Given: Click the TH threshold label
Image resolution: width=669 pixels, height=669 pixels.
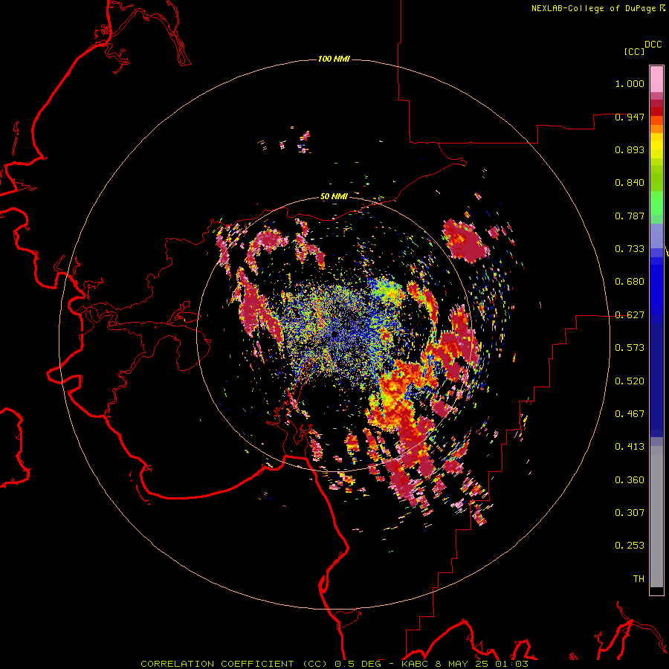Looking at the screenshot, I should pos(639,579).
